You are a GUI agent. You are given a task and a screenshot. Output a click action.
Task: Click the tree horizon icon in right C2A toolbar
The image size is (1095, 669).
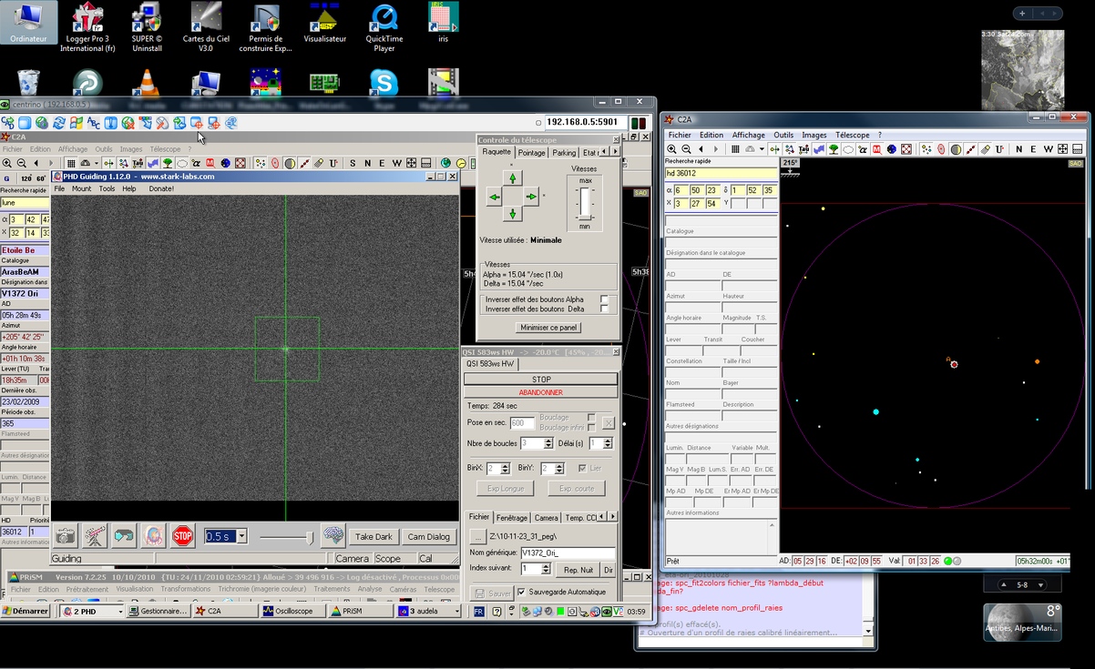point(834,149)
